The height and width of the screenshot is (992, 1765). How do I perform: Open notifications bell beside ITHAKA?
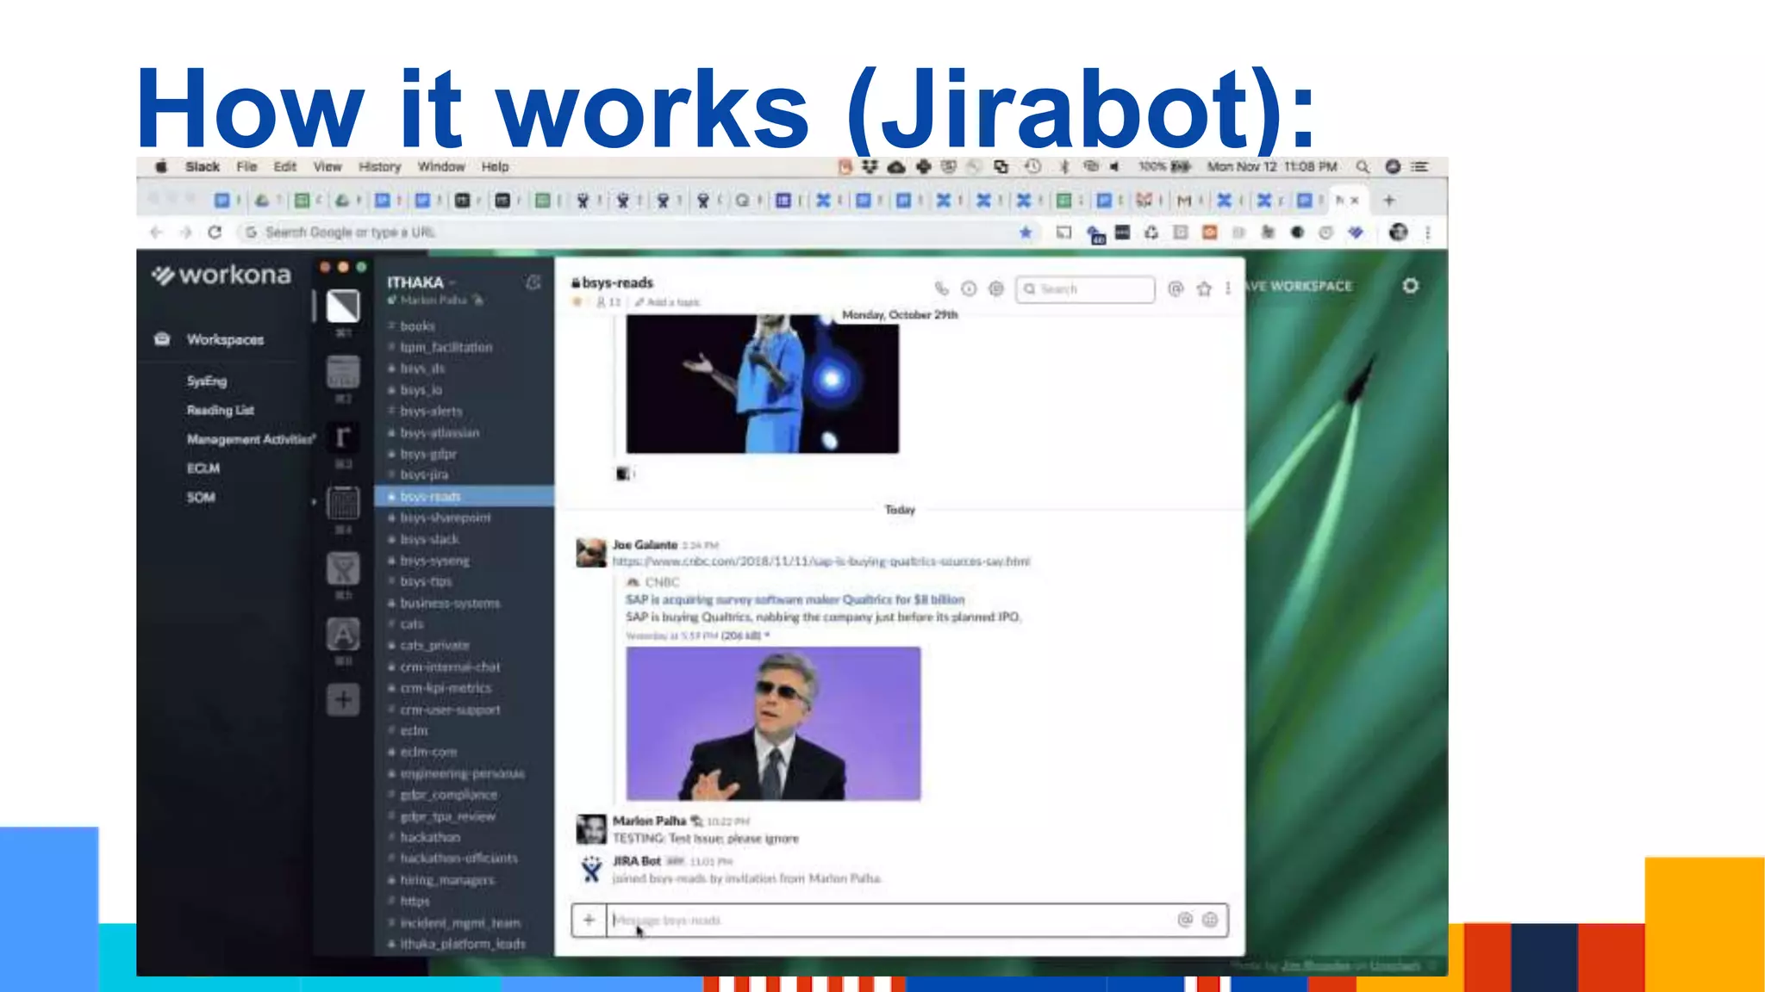click(x=533, y=282)
